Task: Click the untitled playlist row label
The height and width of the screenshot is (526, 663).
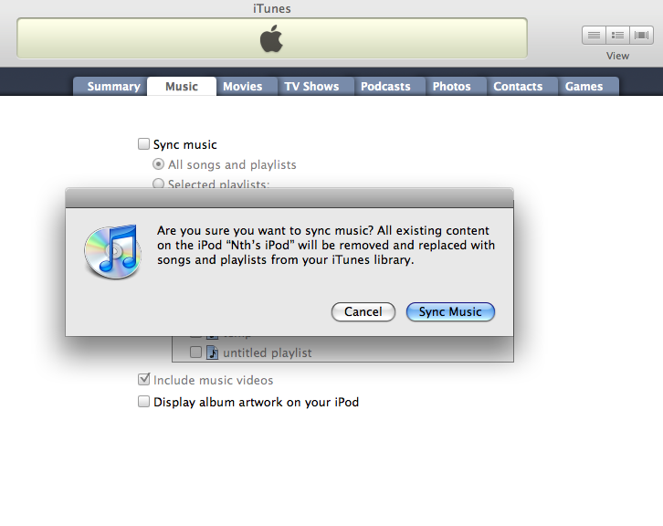Action: coord(268,352)
